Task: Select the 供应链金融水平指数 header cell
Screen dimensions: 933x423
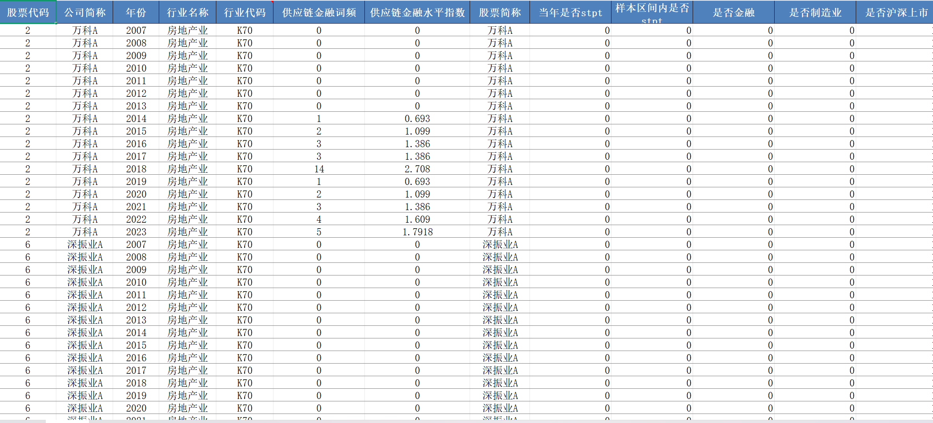Action: point(417,12)
